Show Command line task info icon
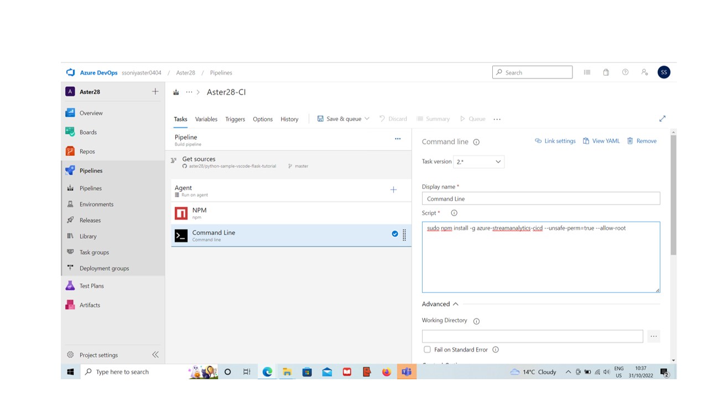The width and height of the screenshot is (708, 398). [x=476, y=142]
